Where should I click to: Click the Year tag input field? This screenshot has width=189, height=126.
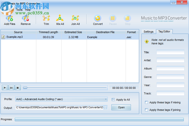point(170,85)
